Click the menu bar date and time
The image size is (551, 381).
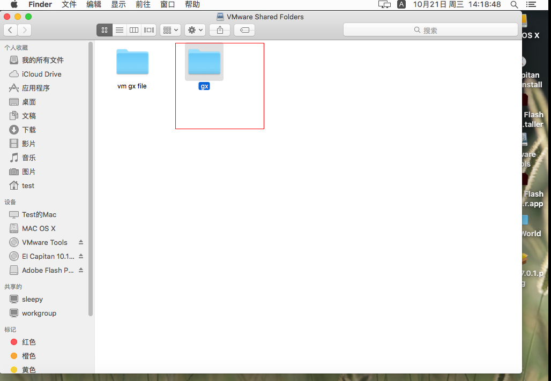tap(457, 5)
